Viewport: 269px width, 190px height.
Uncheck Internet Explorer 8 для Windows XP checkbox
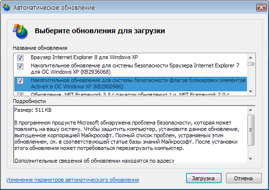20,58
